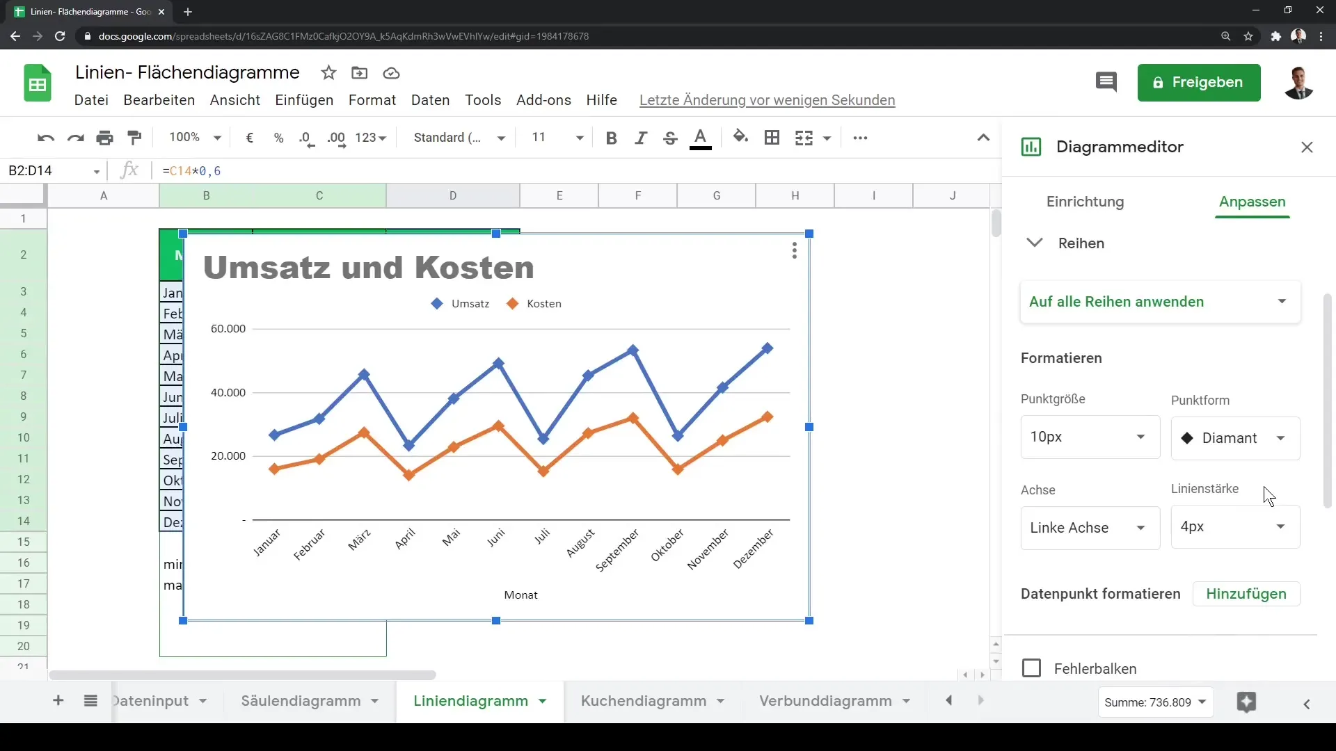Click the Liniendiagramm sheet tab
1336x751 pixels.
tap(470, 700)
